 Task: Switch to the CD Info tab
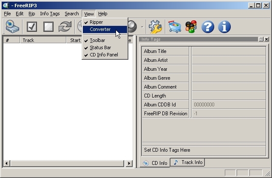[x=155, y=163]
